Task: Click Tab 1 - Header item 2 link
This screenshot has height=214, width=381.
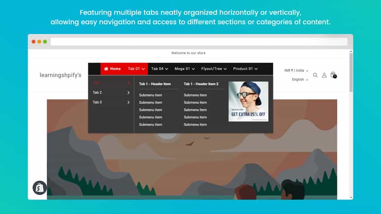Action: pos(201,84)
